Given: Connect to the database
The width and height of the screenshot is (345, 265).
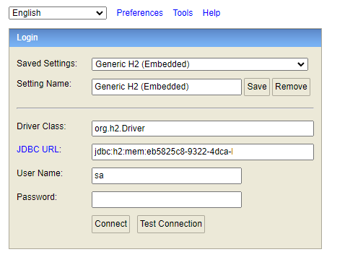Looking at the screenshot, I should coord(110,224).
